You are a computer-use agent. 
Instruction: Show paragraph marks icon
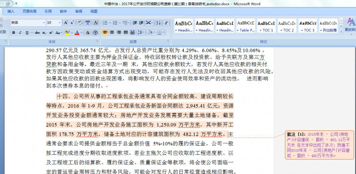point(166,23)
